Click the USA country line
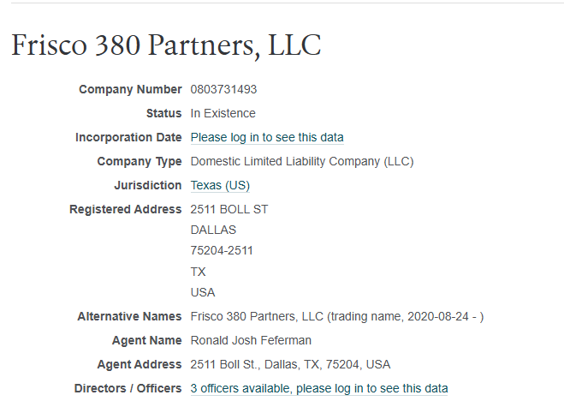 [x=203, y=292]
